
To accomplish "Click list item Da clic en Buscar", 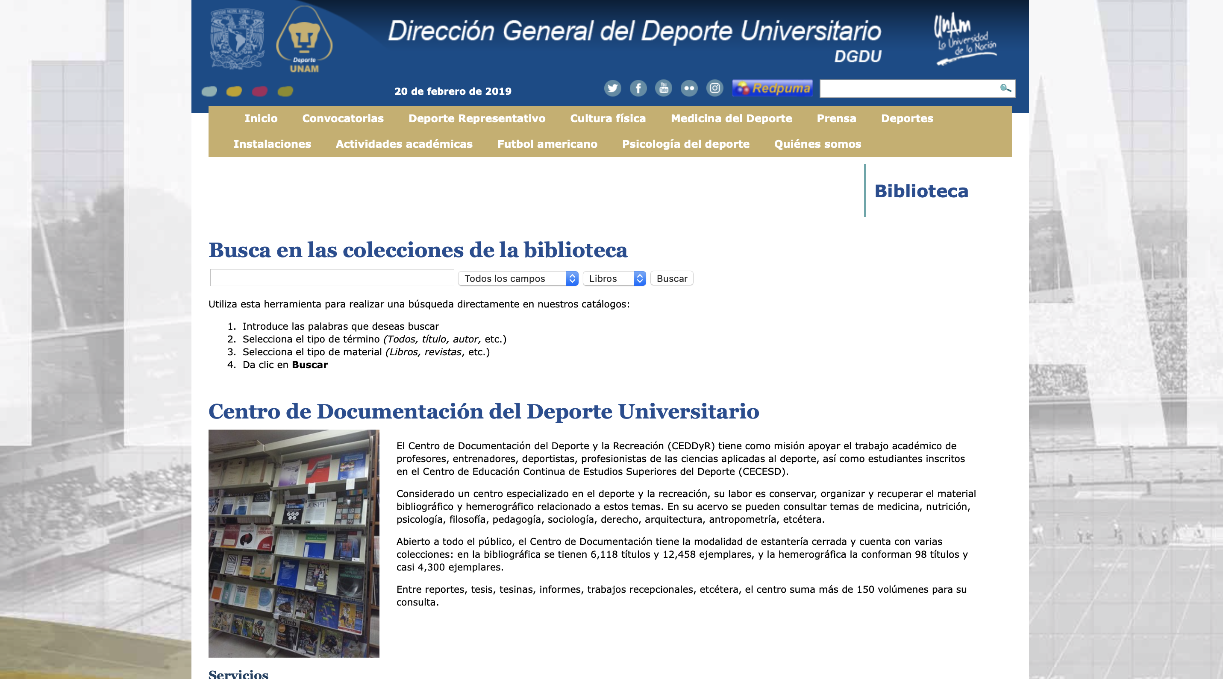I will pos(285,365).
